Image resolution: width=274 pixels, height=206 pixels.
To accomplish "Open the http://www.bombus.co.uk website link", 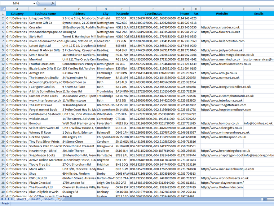I will pos(220,123).
